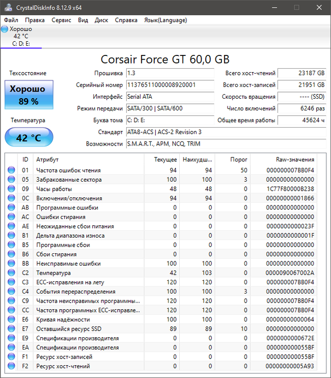Click the Буква тома field
Screen dimensions: 331x378
pyautogui.click(x=170, y=120)
